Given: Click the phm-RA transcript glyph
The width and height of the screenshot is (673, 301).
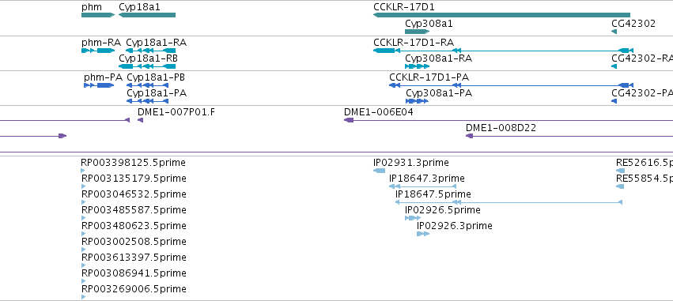Looking at the screenshot, I should [98, 51].
